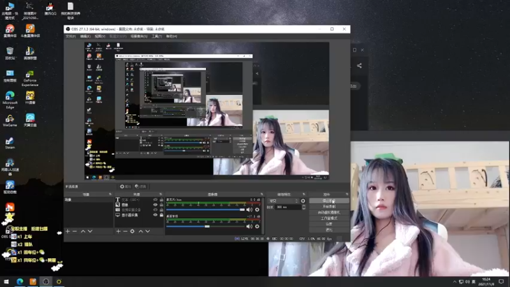Open 网易UU加速器 desktop shortcut
The image size is (510, 287).
click(x=10, y=167)
